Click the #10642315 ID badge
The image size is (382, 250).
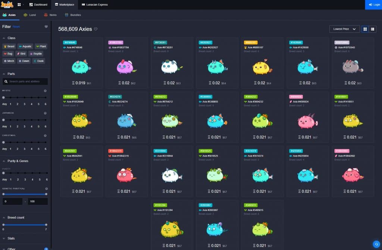pos(116,151)
